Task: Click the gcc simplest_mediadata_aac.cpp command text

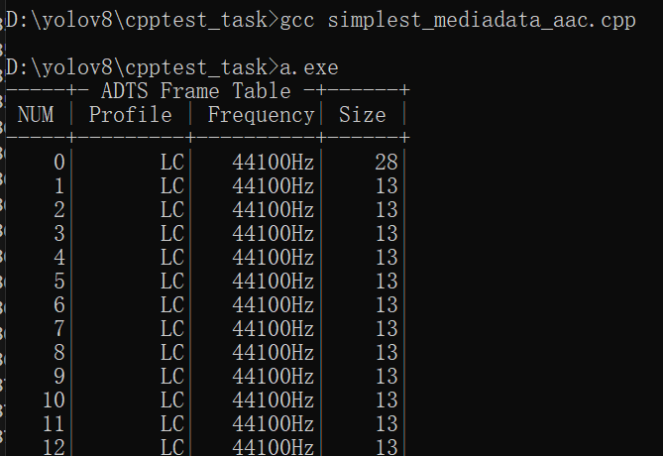Action: pyautogui.click(x=458, y=21)
